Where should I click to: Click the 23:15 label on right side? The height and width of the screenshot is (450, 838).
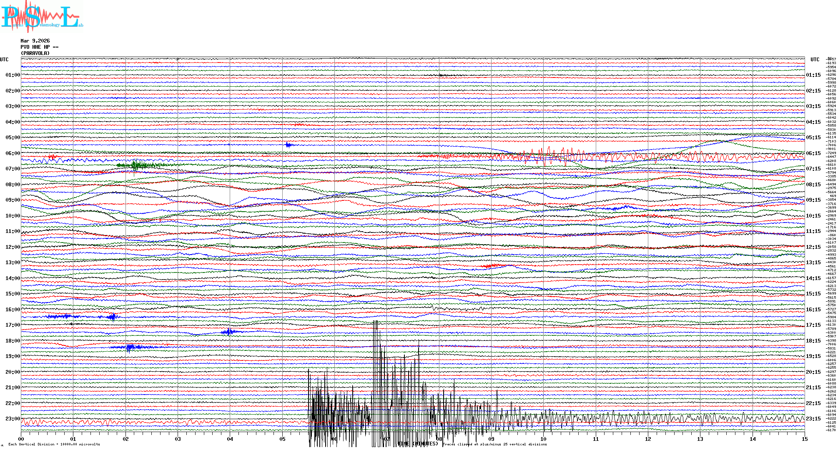pyautogui.click(x=813, y=419)
